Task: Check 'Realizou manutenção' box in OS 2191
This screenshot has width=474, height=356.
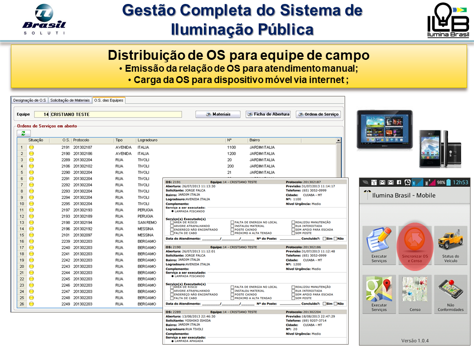Action: pos(293,222)
